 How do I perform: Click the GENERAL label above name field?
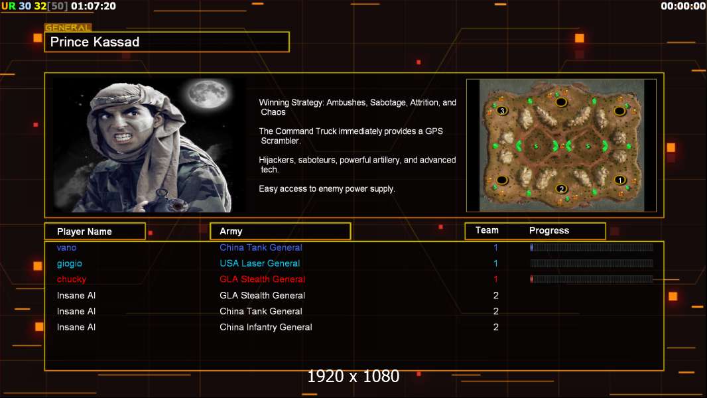click(x=68, y=27)
